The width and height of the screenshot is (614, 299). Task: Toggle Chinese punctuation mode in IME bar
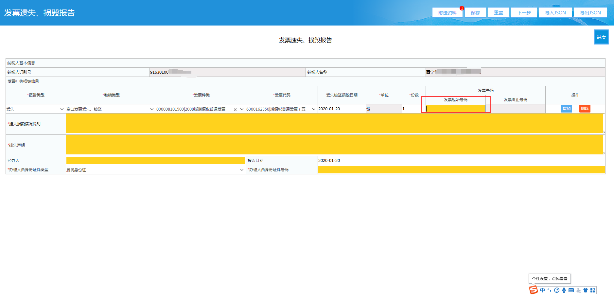pos(550,290)
